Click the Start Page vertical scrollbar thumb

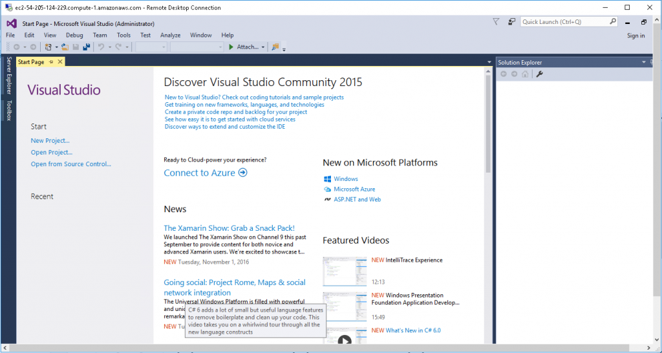pos(488,123)
